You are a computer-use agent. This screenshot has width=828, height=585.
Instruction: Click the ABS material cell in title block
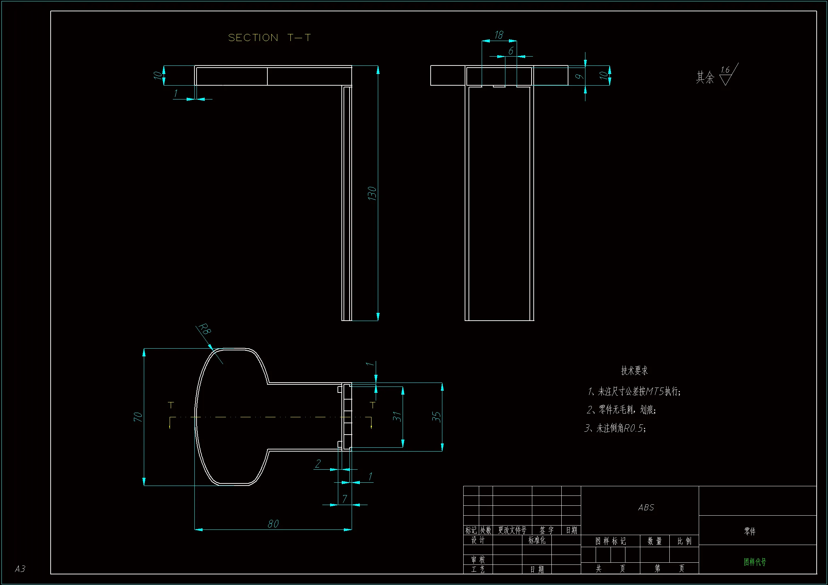pos(646,507)
